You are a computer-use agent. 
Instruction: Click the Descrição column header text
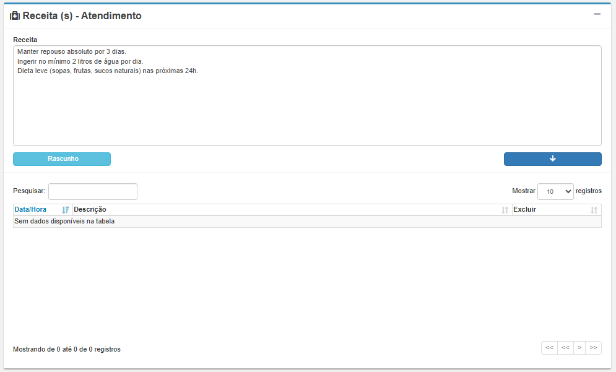coord(90,210)
